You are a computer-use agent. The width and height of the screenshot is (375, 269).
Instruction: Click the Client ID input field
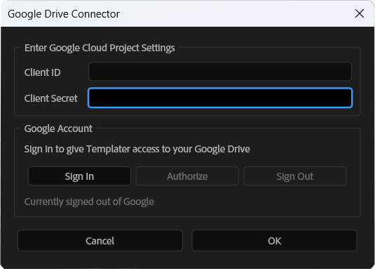tap(220, 72)
